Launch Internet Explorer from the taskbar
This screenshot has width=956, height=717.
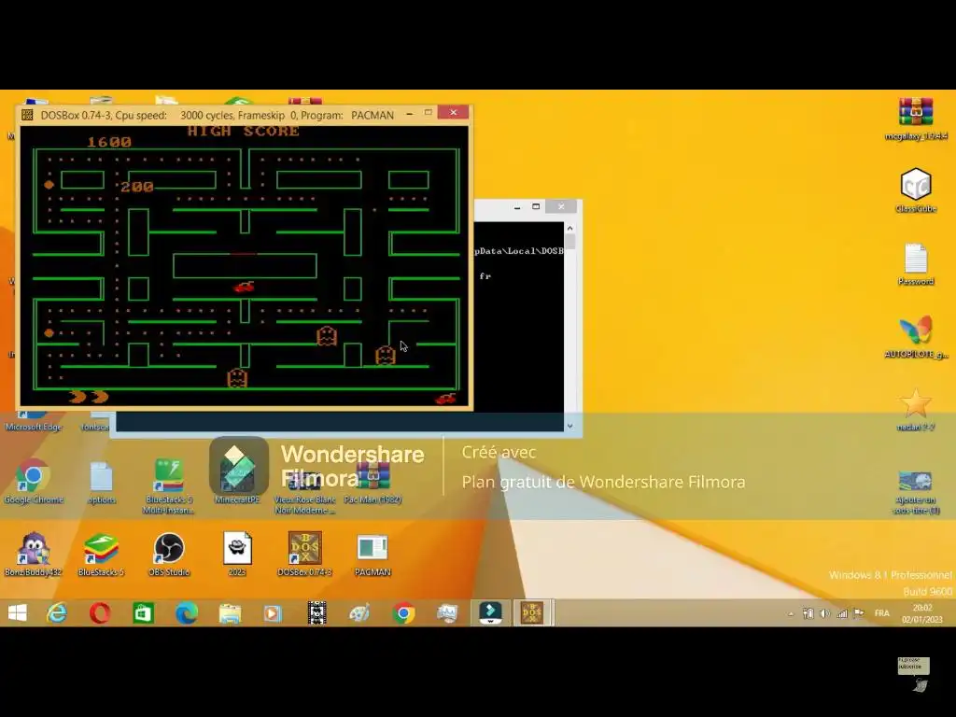(57, 612)
